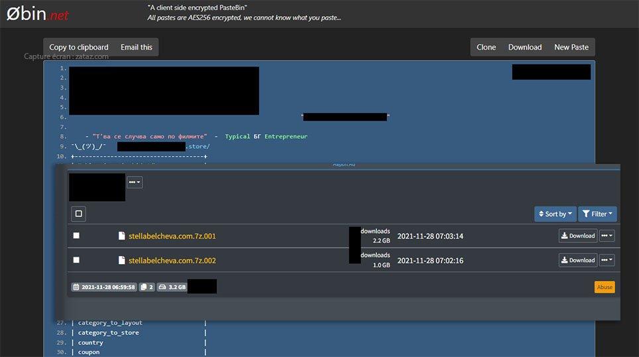Click the text category_to_layout on line 27

[110, 322]
